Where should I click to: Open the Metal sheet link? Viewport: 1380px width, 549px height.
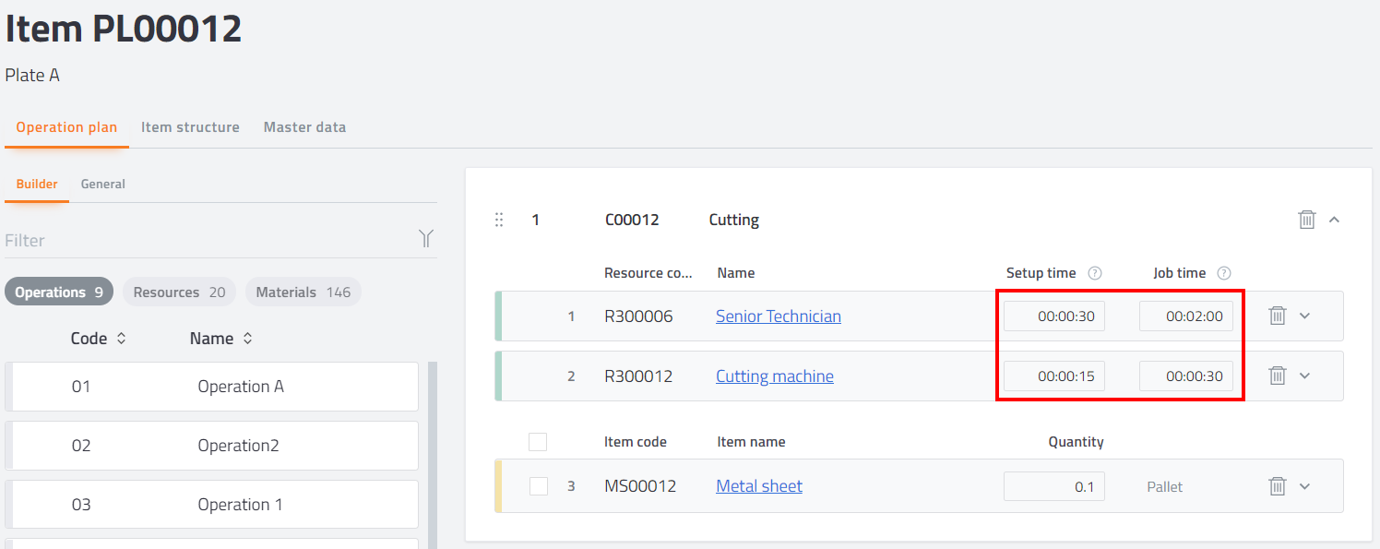759,486
